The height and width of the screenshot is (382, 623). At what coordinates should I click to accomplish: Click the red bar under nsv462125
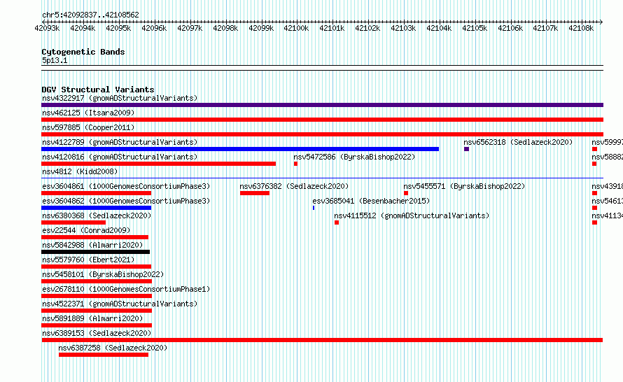[322, 120]
